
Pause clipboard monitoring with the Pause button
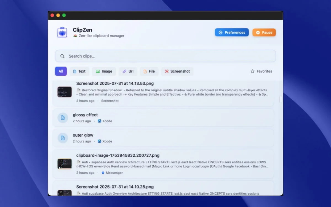click(264, 32)
